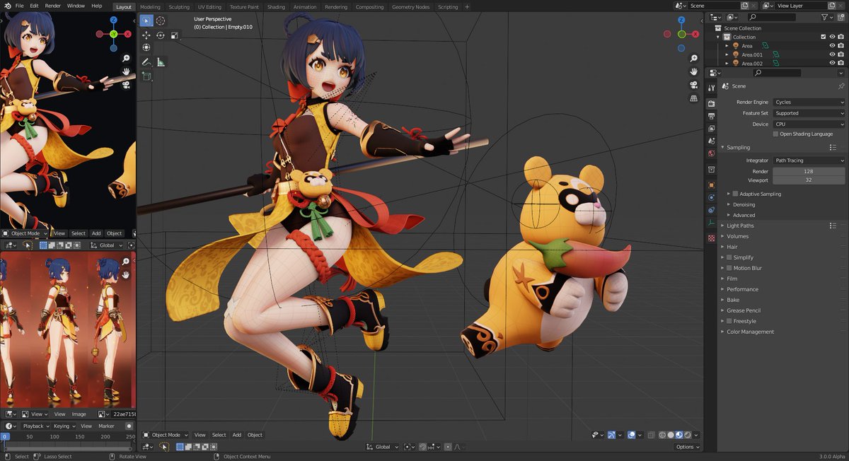Open the Render properties tab
Image resolution: width=849 pixels, height=461 pixels.
(711, 103)
